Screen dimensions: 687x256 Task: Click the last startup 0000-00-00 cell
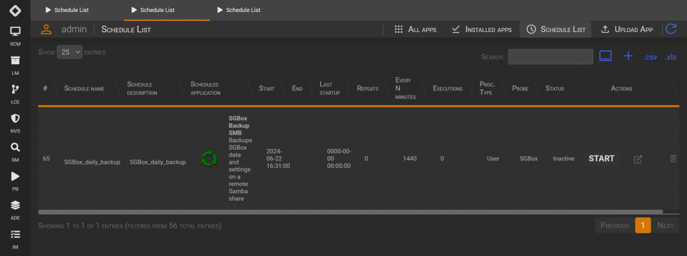point(339,158)
